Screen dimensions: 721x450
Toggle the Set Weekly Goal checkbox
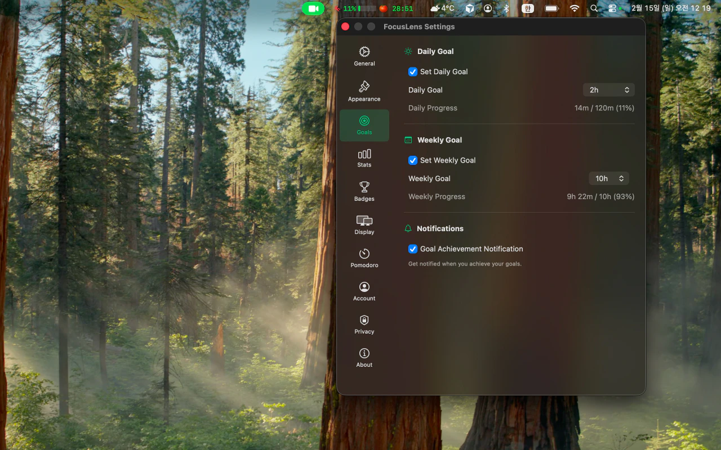click(x=413, y=160)
